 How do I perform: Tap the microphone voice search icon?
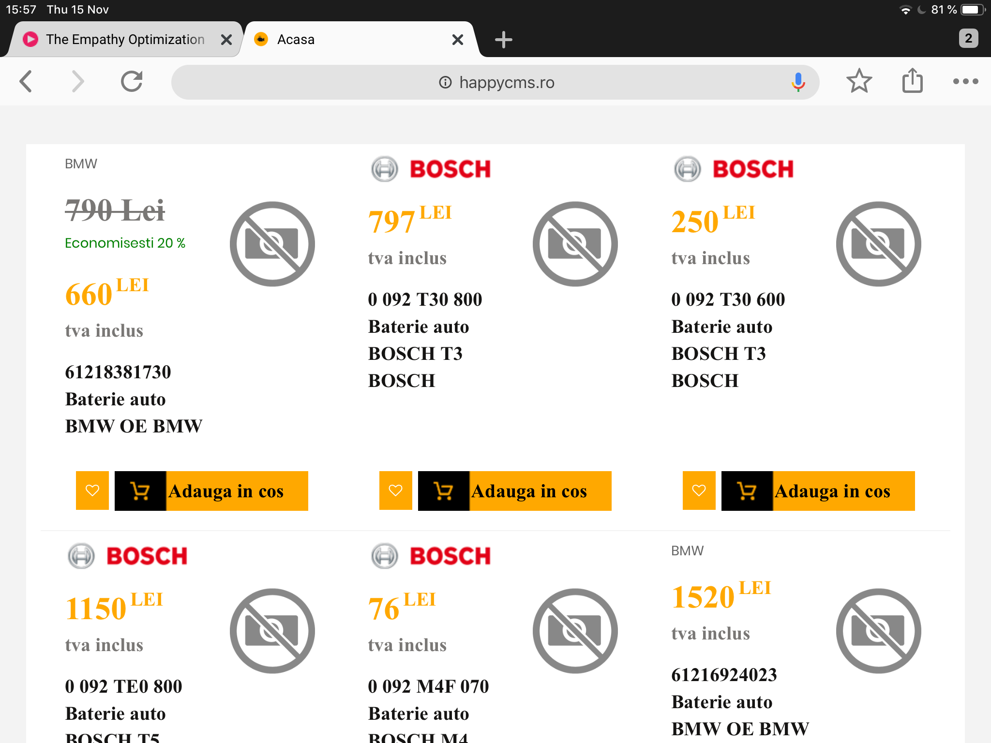(x=798, y=82)
